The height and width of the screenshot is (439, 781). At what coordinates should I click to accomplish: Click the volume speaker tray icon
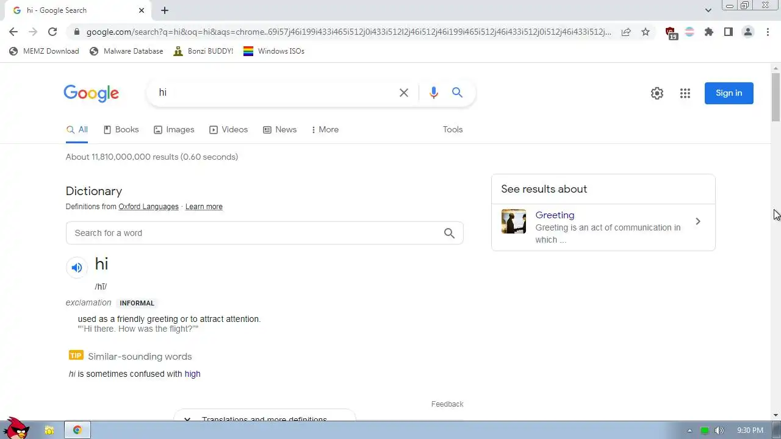click(719, 430)
